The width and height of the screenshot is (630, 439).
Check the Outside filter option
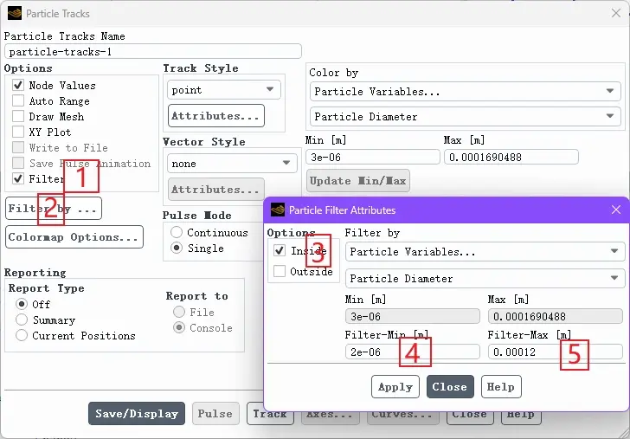[x=280, y=271]
